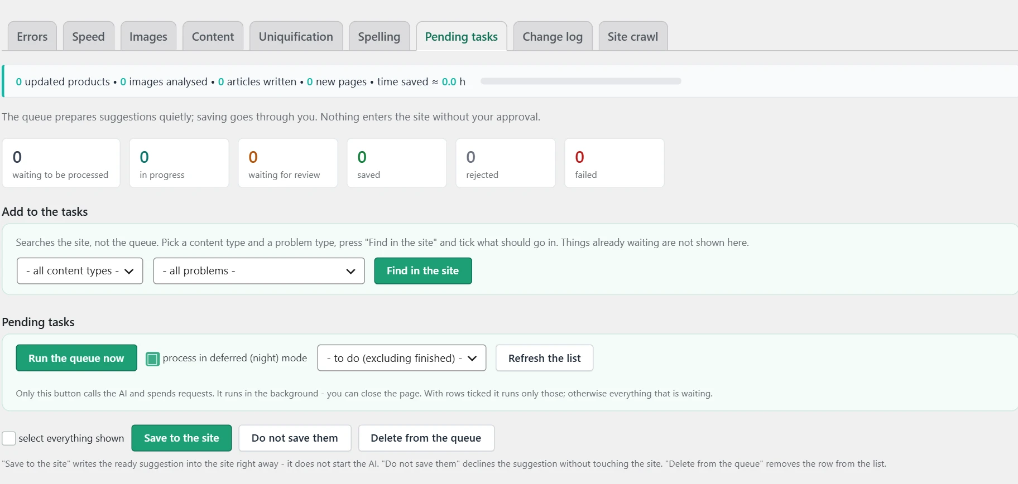Click Refresh the list
Viewport: 1018px width, 484px height.
pyautogui.click(x=544, y=358)
